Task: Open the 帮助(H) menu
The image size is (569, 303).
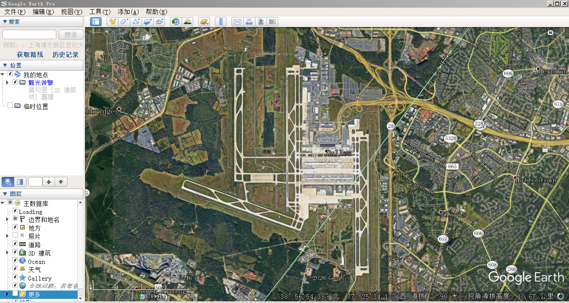Action: (157, 12)
